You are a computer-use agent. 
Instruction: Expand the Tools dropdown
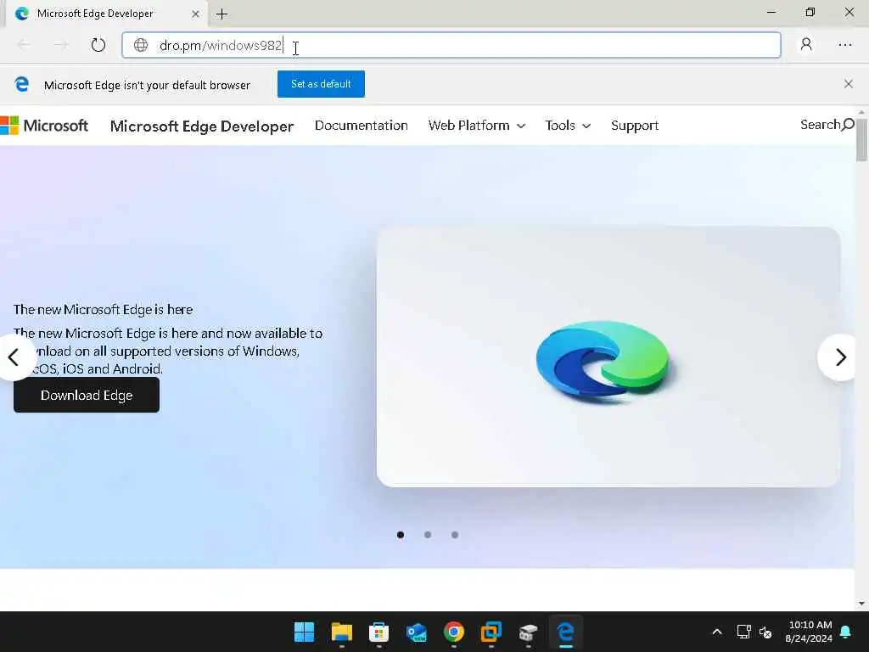coord(568,126)
